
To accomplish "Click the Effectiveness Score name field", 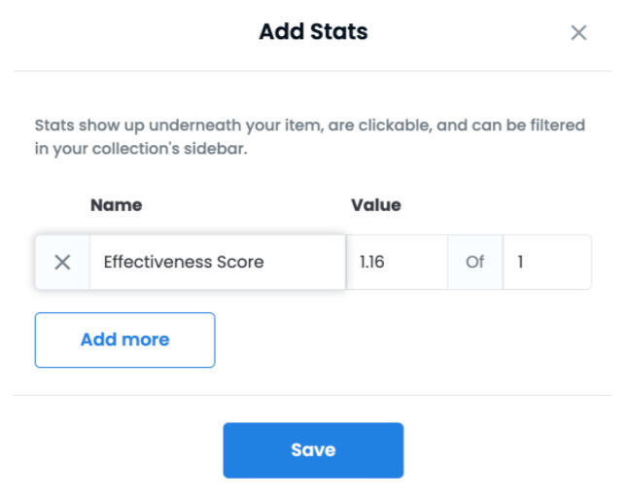I will [217, 262].
